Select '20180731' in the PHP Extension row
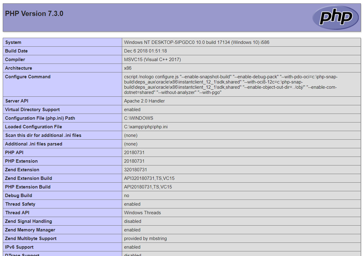364x256 pixels. 134,161
